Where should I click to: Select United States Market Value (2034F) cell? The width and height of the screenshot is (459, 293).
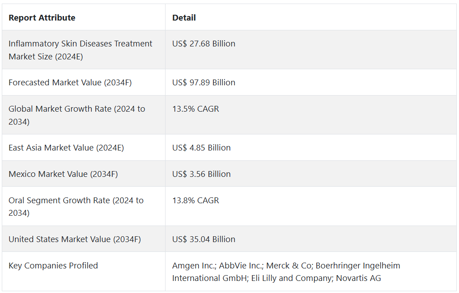coord(75,239)
